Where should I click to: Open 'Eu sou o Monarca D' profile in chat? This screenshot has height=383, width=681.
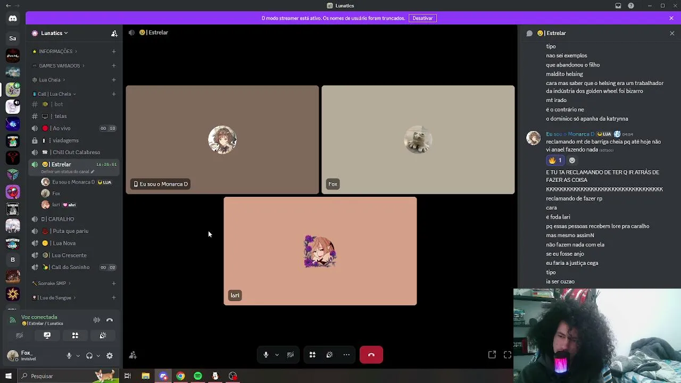click(x=570, y=134)
